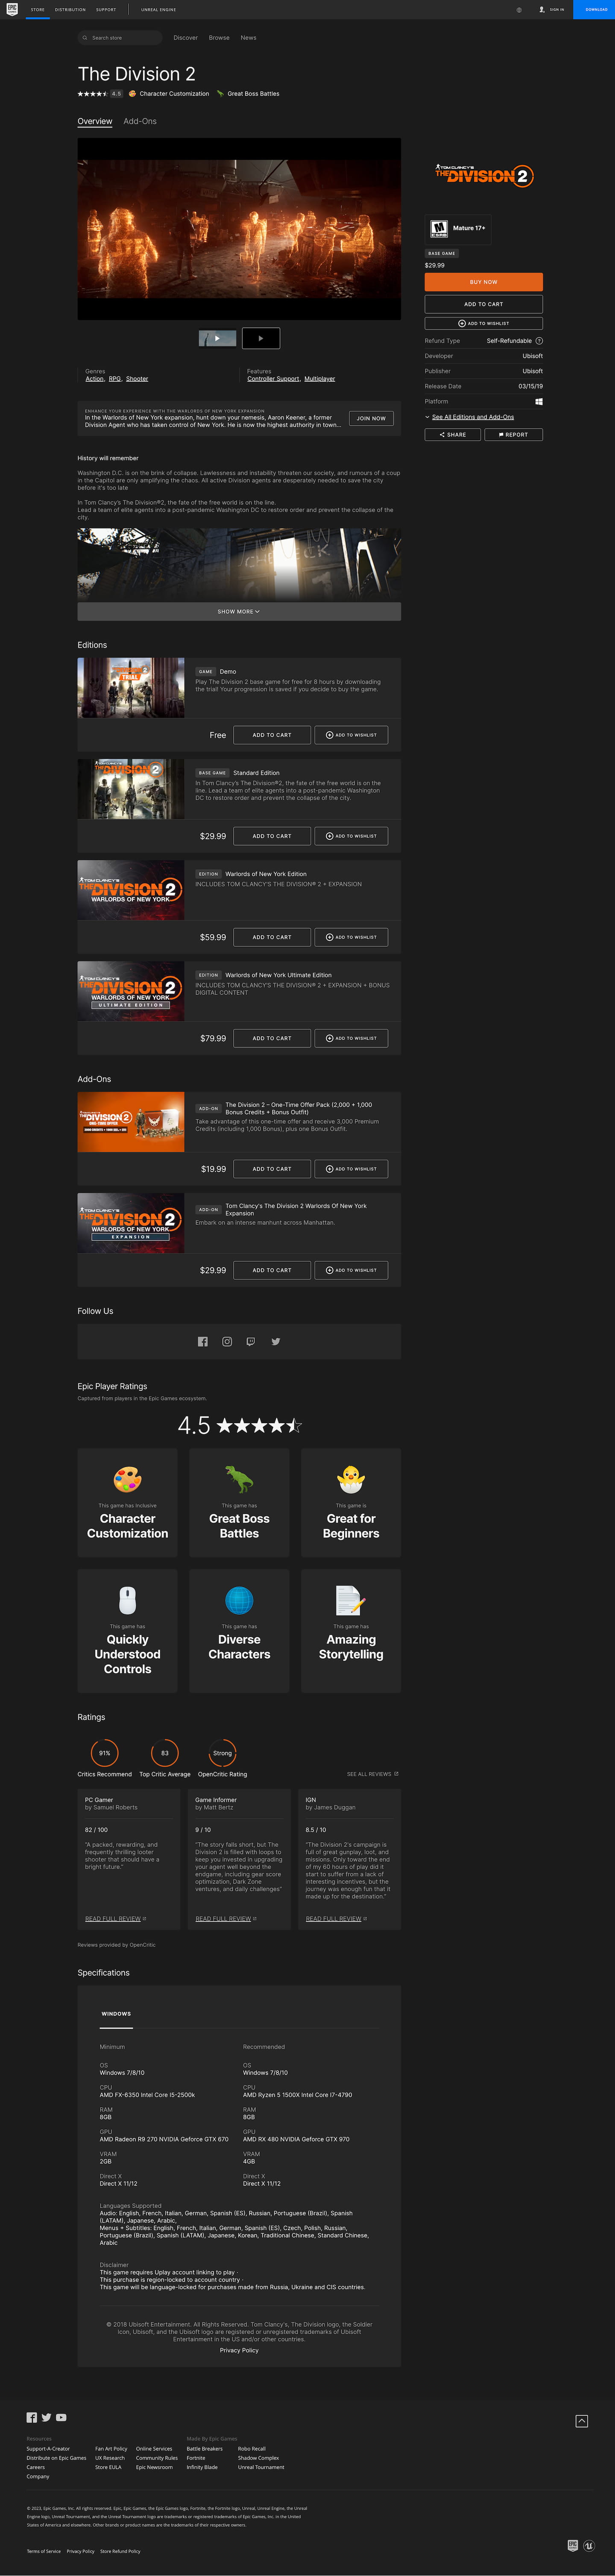Open the Store Refund Policy footer link
Viewport: 615px width, 2576px height.
pos(120,2551)
